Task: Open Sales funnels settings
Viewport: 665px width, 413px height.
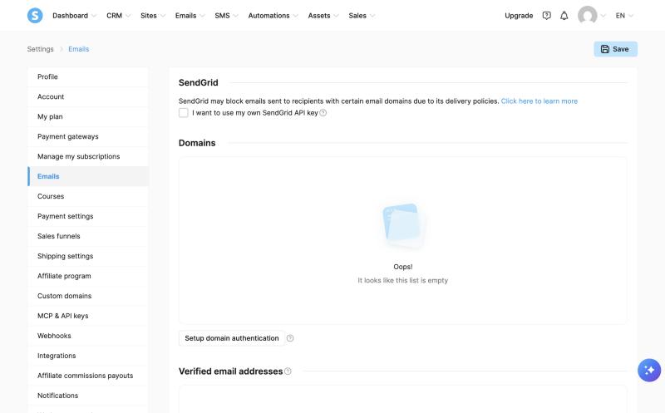Action: pos(88,236)
